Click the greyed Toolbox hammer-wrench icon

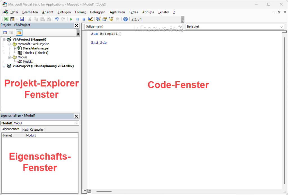(117, 19)
